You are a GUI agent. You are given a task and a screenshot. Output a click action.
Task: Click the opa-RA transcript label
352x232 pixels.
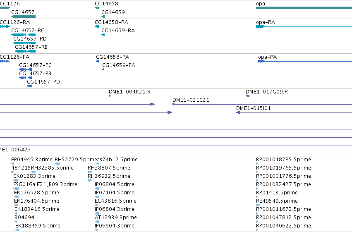click(x=266, y=22)
